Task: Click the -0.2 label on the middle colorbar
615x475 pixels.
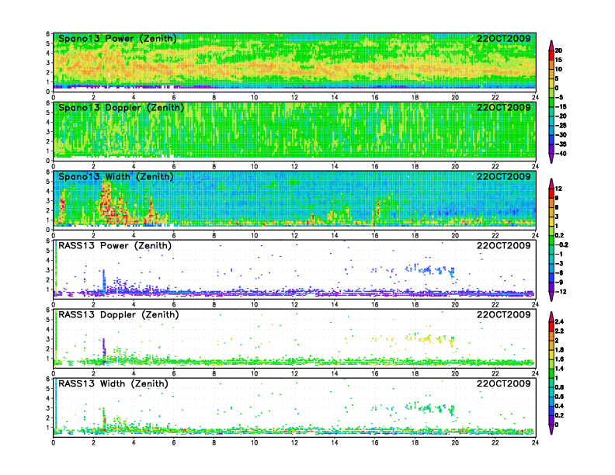Action: click(x=561, y=244)
